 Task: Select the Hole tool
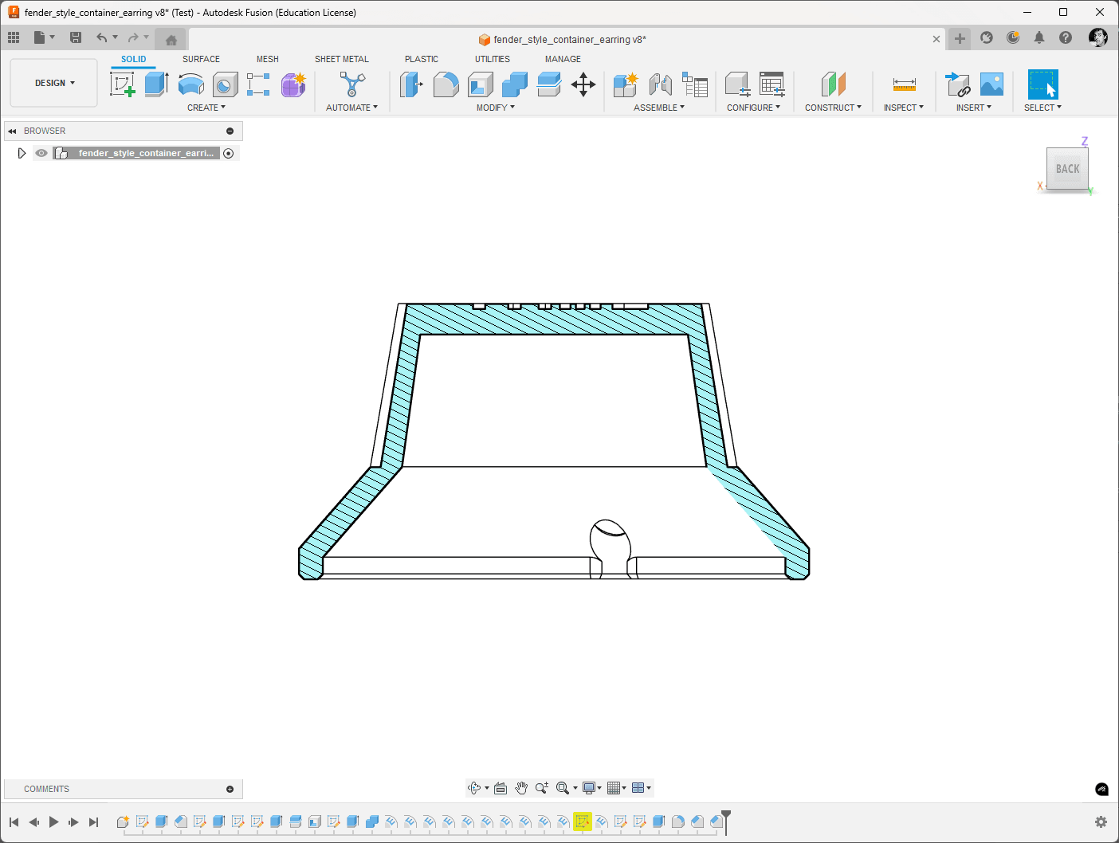[225, 84]
